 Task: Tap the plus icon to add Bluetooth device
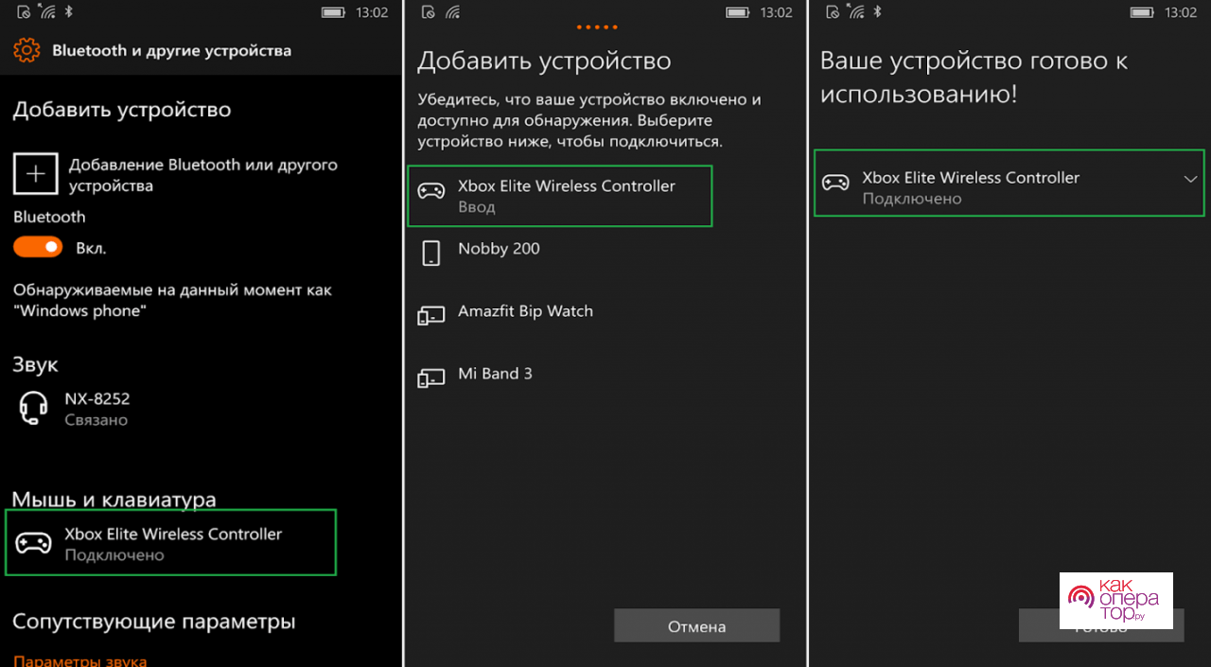(x=35, y=174)
